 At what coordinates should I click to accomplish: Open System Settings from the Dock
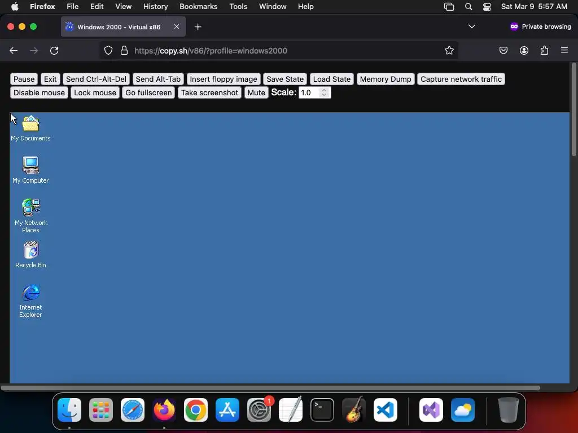click(x=259, y=410)
